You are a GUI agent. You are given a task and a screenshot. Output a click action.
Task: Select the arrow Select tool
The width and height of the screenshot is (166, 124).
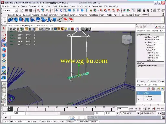point(4,28)
